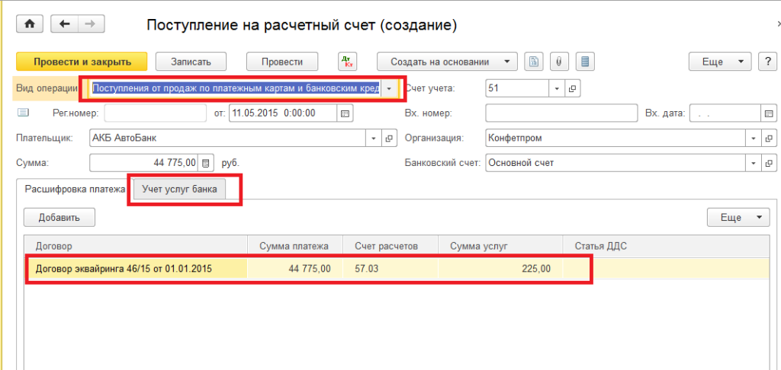Open help with the question mark button
This screenshot has height=370, width=781.
[x=767, y=62]
